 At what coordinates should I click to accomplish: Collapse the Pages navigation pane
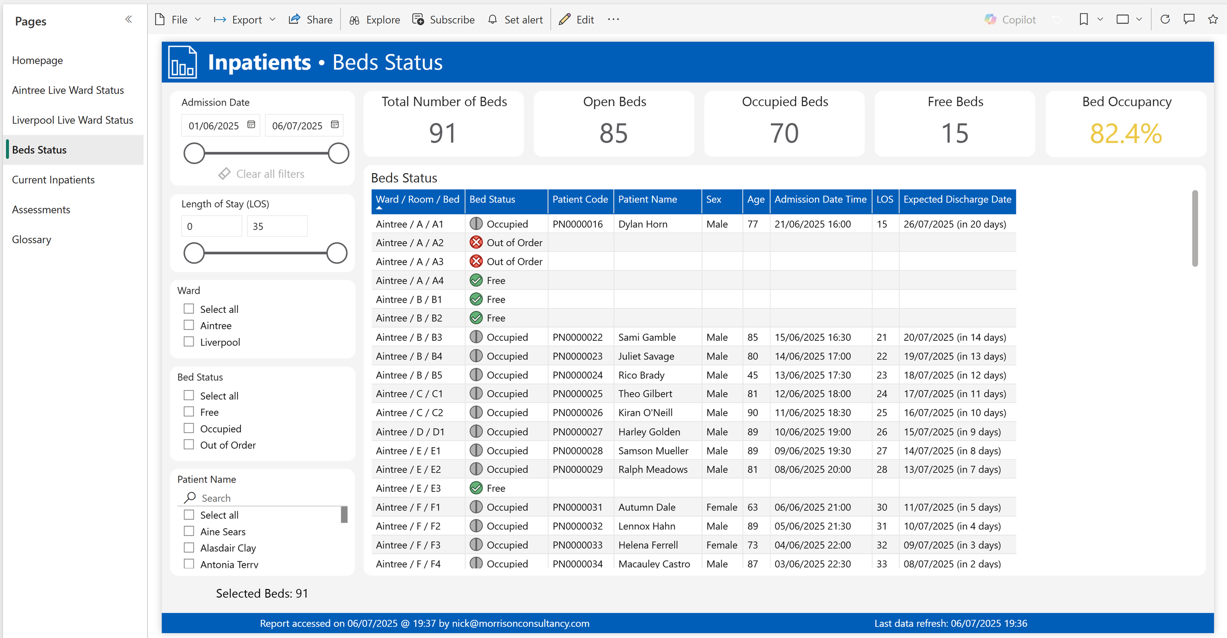129,20
